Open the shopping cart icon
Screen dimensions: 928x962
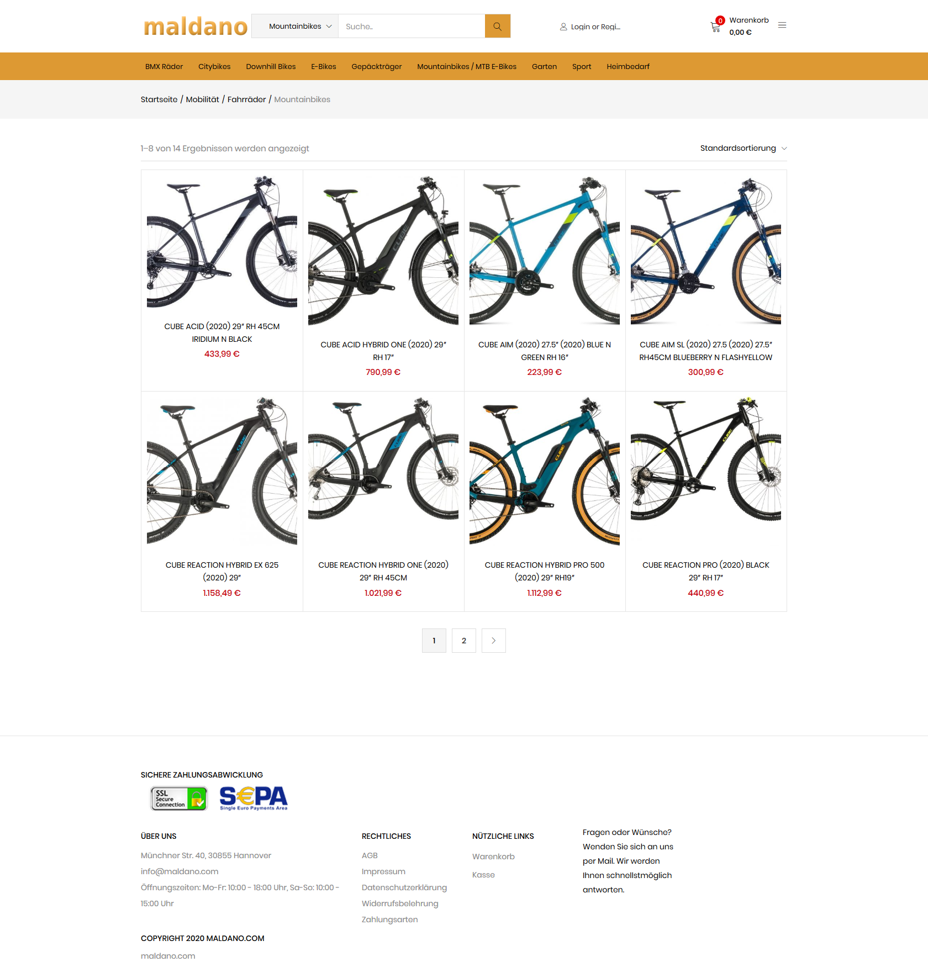(x=715, y=27)
